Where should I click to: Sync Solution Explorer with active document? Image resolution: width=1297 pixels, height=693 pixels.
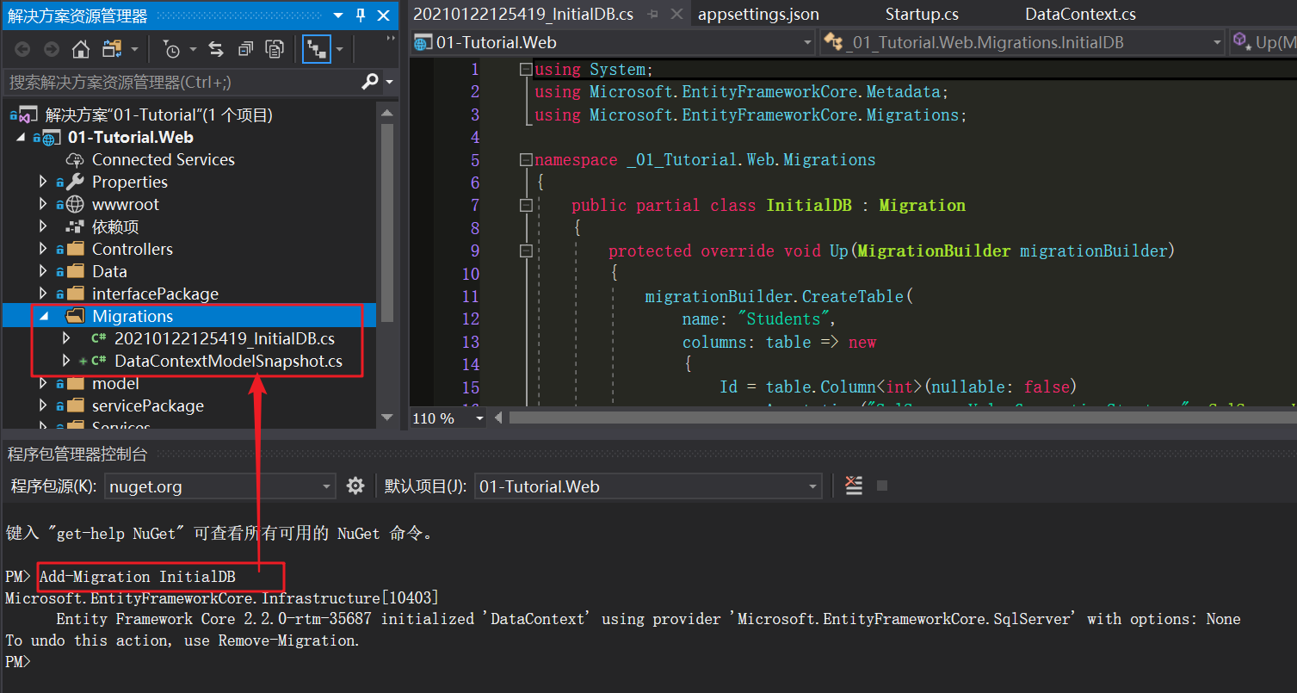pos(215,49)
